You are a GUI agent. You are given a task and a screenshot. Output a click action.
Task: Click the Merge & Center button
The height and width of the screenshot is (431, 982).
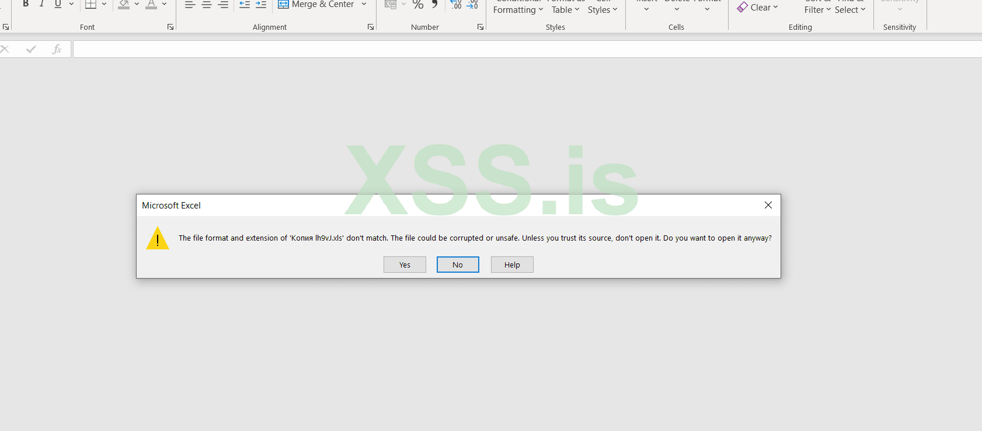pos(316,4)
